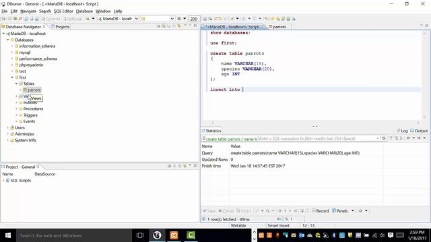This screenshot has height=242, width=431.
Task: Open the results settings gear dropdown arrow
Action: pyautogui.click(x=366, y=210)
